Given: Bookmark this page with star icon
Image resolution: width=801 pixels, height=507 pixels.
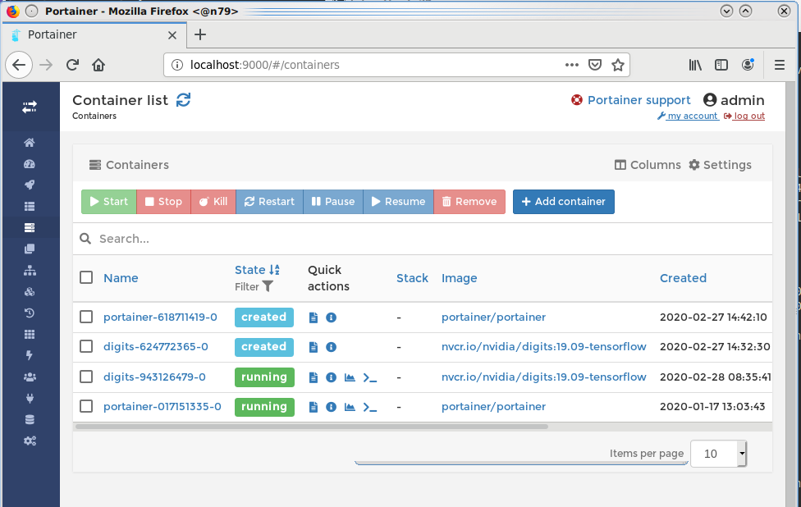Looking at the screenshot, I should (618, 65).
